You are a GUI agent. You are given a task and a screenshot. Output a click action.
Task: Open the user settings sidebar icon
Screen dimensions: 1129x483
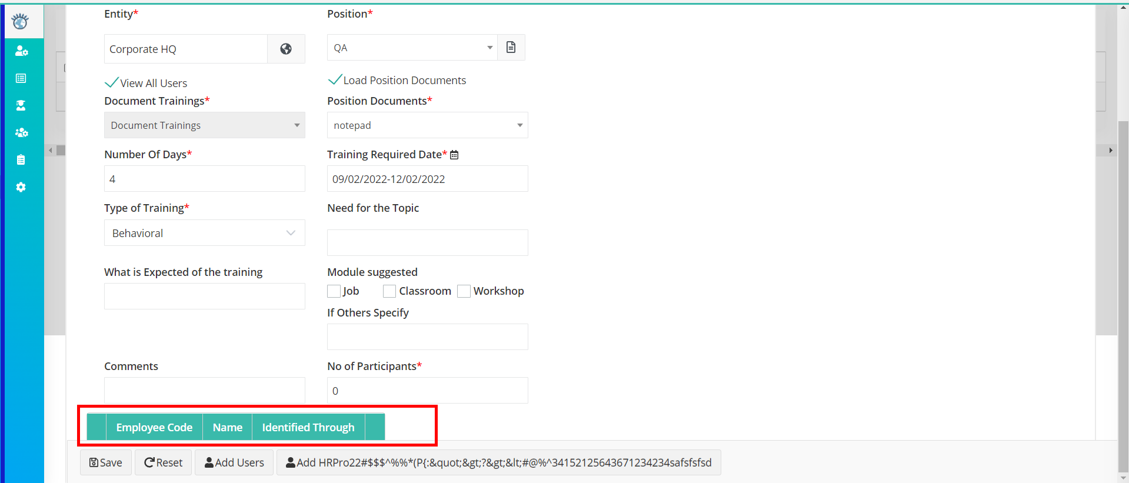[21, 51]
